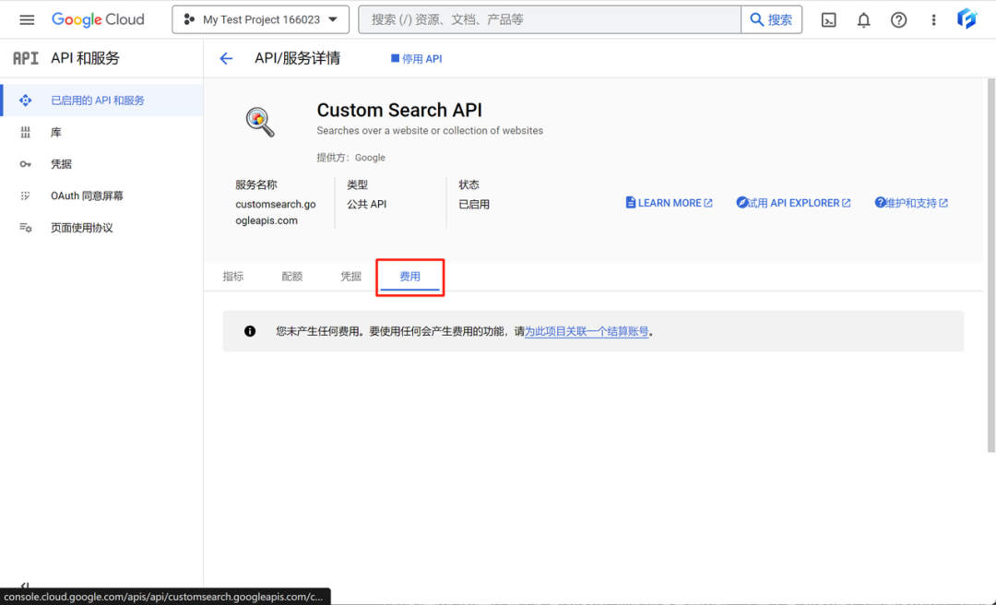Click the 已启用 status value
Image resolution: width=996 pixels, height=605 pixels.
tap(474, 204)
